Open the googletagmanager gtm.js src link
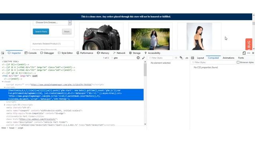The height and width of the screenshot is (143, 255). pos(61,85)
